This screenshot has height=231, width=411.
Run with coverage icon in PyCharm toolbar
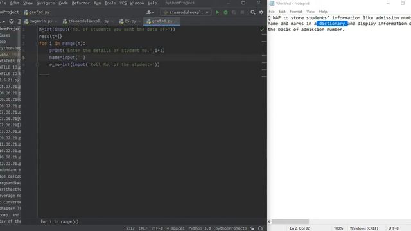click(234, 12)
